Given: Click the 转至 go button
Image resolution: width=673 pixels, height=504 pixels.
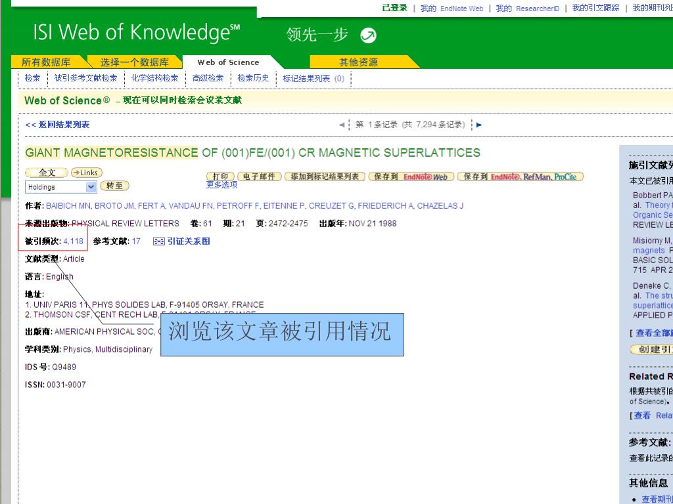Looking at the screenshot, I should pyautogui.click(x=114, y=186).
